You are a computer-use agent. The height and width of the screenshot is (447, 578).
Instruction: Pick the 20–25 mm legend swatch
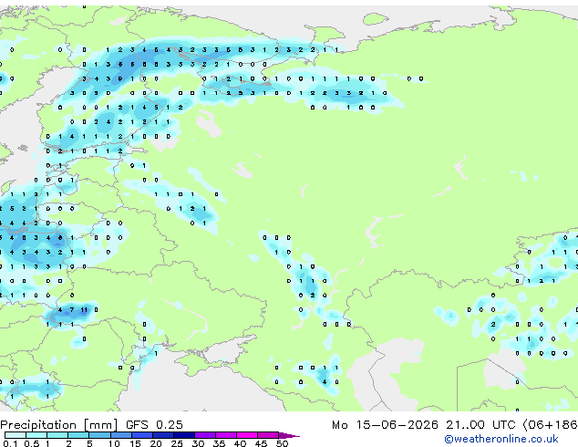[x=162, y=435]
